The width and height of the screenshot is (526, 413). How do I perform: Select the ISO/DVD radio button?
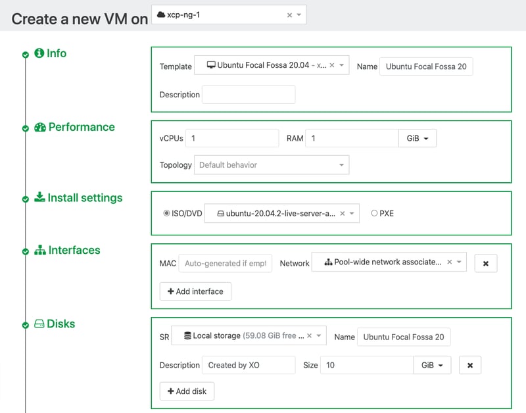166,213
